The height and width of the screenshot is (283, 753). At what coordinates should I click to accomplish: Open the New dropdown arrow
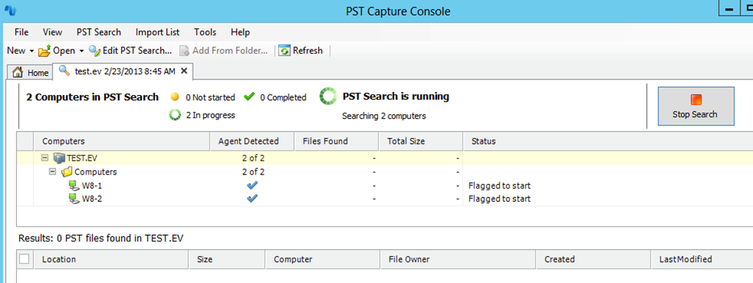32,51
